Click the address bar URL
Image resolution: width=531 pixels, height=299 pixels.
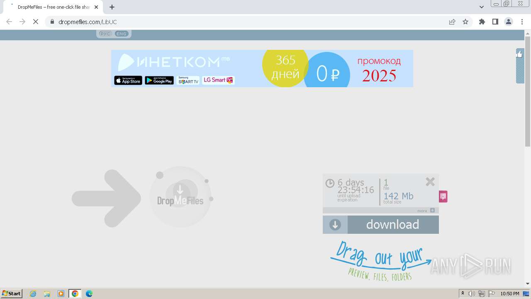[88, 22]
